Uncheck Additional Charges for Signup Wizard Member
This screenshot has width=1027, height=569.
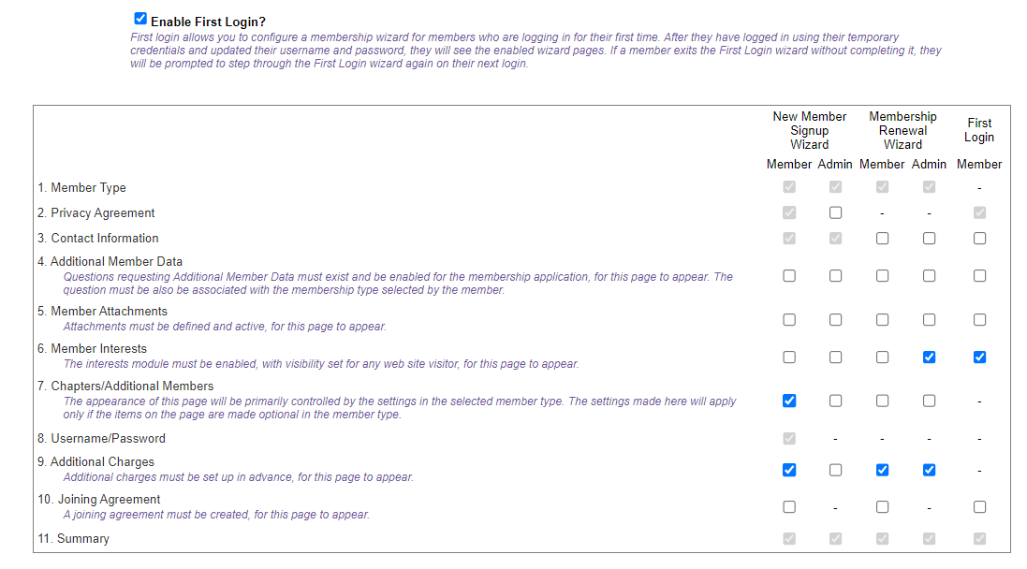(x=789, y=470)
